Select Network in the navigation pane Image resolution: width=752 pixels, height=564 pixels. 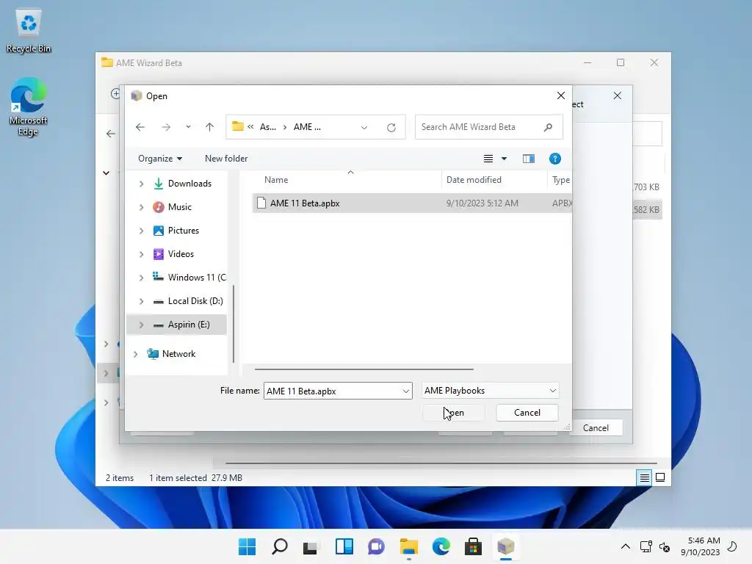(x=178, y=354)
